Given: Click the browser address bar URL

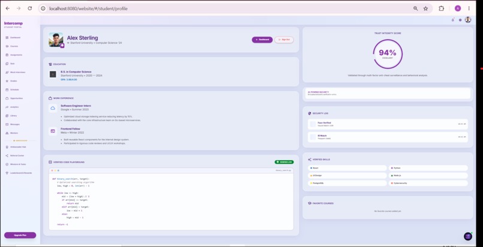Looking at the screenshot, I should (89, 8).
